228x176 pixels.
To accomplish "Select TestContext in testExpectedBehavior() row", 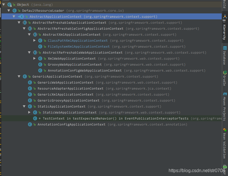I will (112, 118).
